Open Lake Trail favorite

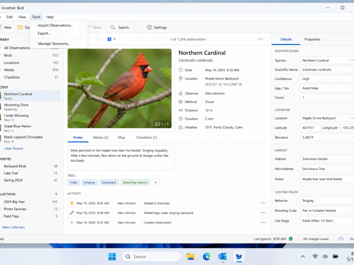[30, 173]
